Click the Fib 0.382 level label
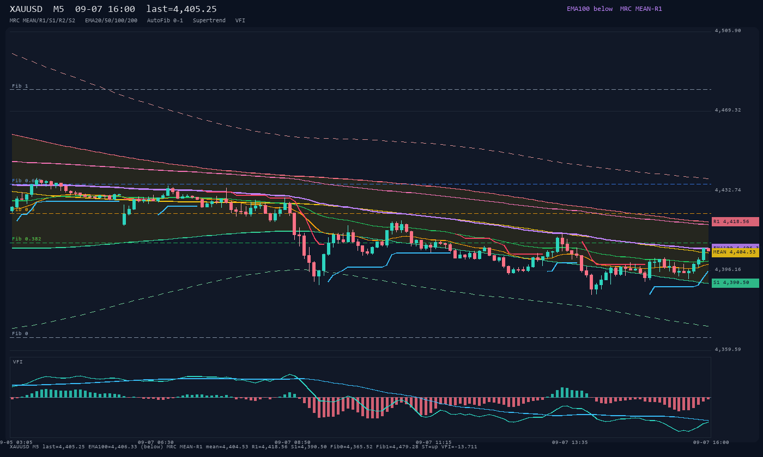763x457 pixels. coord(27,239)
